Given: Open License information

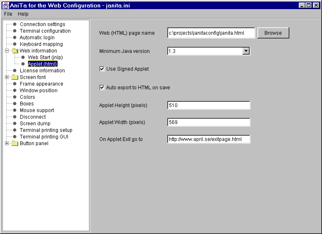Looking at the screenshot, I should pos(42,71).
